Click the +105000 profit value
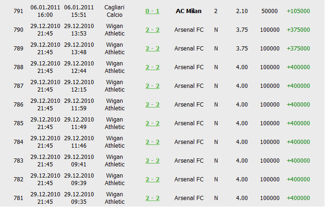Screen dimensions: 325x215 pyautogui.click(x=298, y=11)
